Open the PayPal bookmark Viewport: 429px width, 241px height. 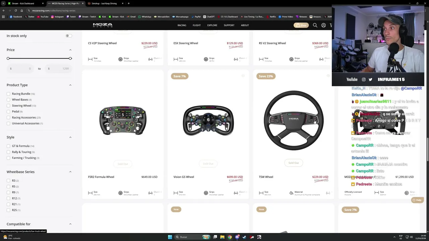click(196, 16)
